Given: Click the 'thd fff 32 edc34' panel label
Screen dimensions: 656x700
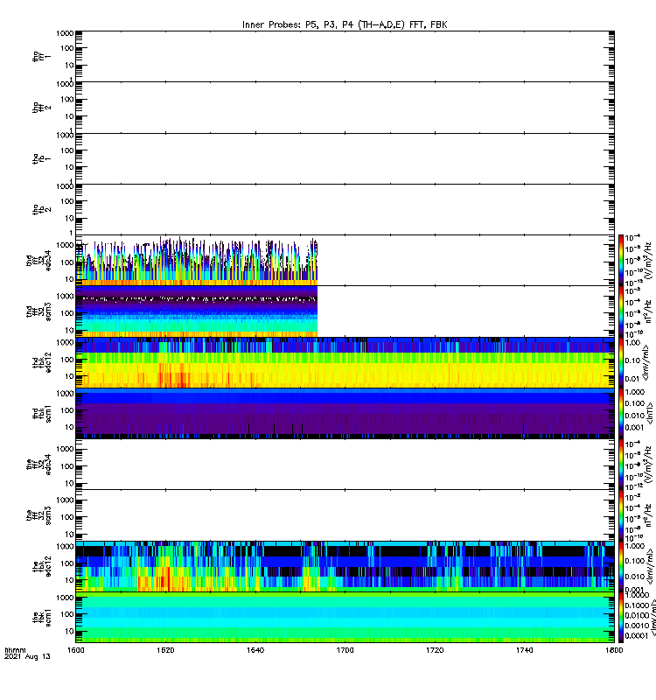Looking at the screenshot, I should click(38, 260).
